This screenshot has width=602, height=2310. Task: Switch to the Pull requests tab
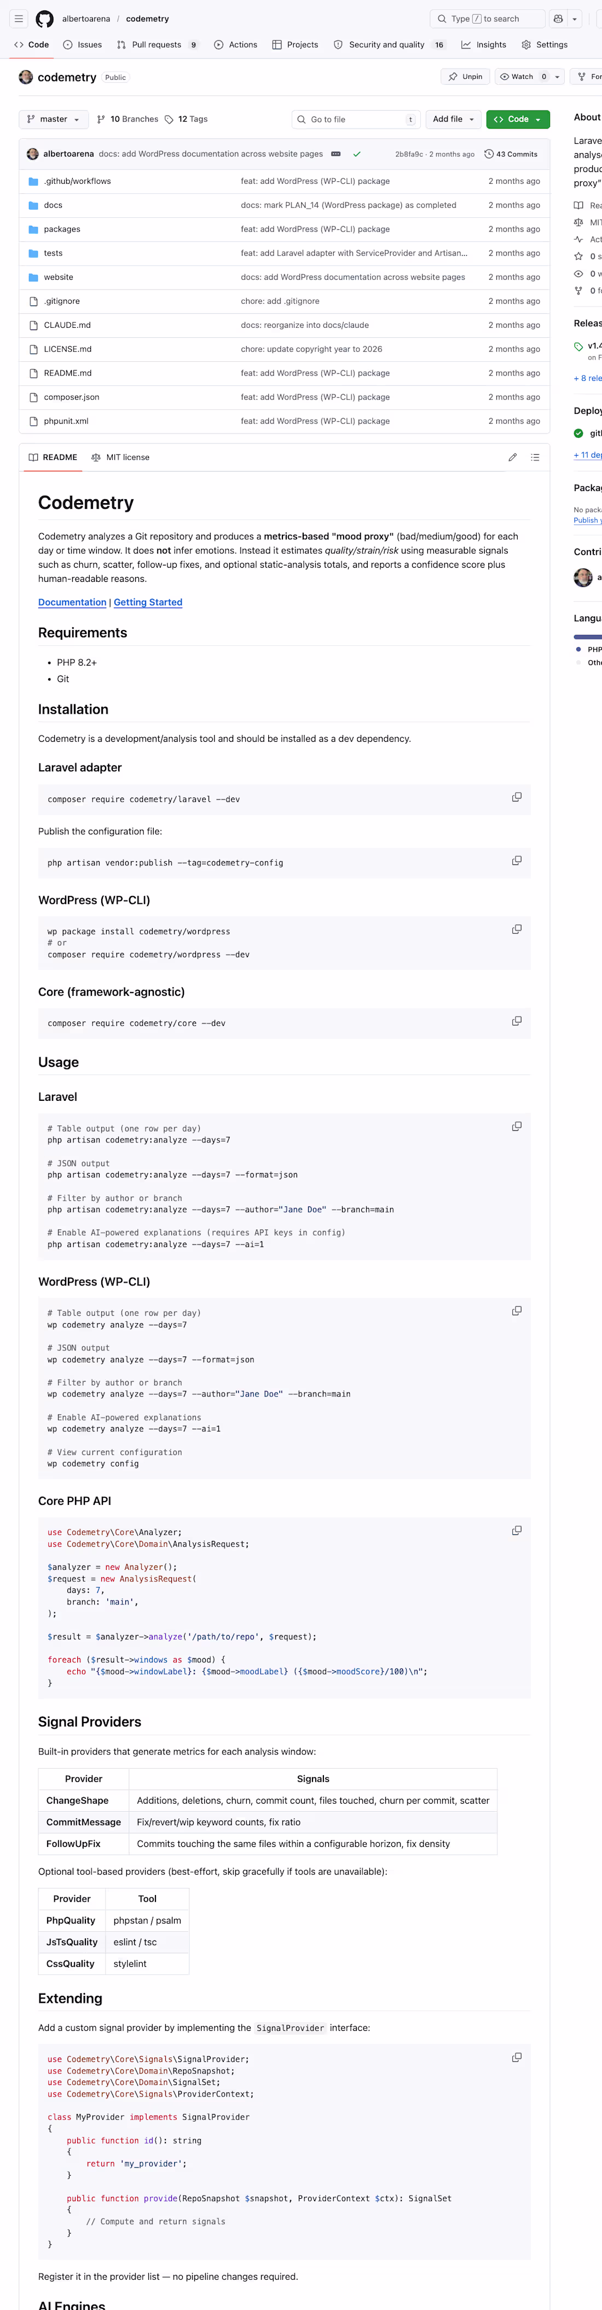point(155,44)
